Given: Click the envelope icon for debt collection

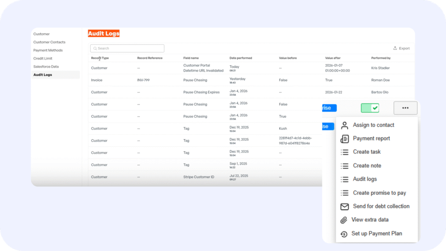Looking at the screenshot, I should [345, 207].
